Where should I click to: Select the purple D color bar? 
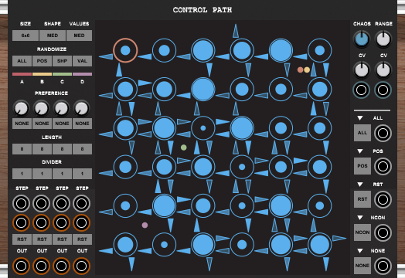pyautogui.click(x=82, y=74)
